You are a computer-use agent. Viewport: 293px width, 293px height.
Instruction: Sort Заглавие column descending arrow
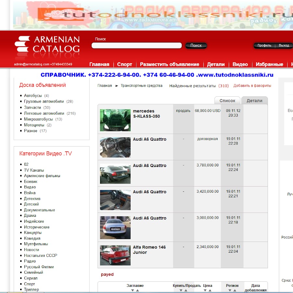click(133, 290)
